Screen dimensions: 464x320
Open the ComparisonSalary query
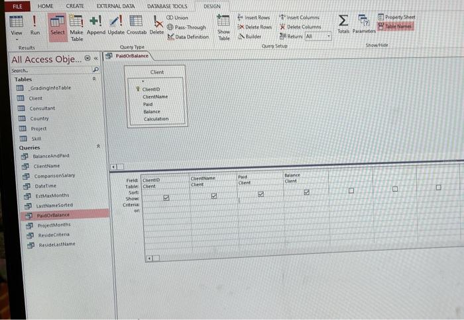click(x=50, y=176)
